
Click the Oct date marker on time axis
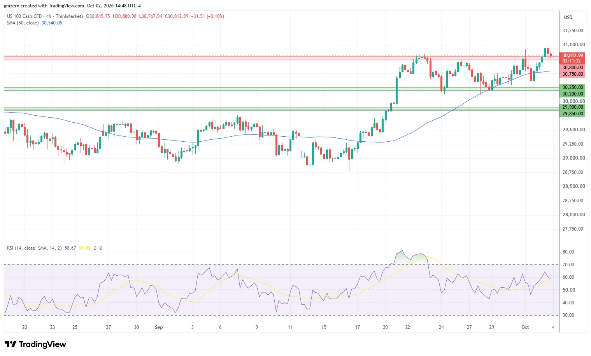click(525, 327)
